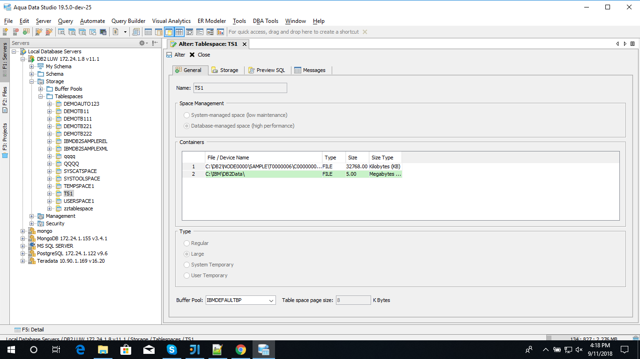Open the Query Builder menu
The height and width of the screenshot is (359, 640).
coord(128,21)
